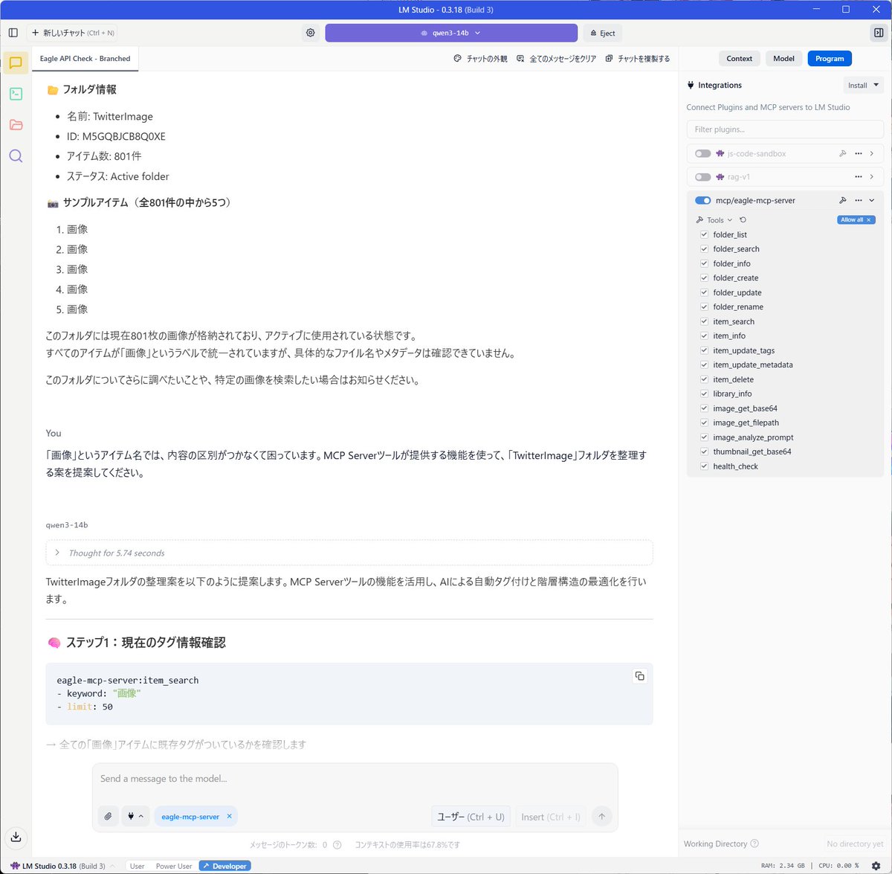Collapse mcp/eagle-mcp-server details
Image resolution: width=892 pixels, height=874 pixels.
tap(872, 200)
